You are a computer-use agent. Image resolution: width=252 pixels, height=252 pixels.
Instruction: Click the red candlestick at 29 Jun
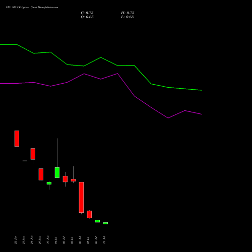point(41,174)
